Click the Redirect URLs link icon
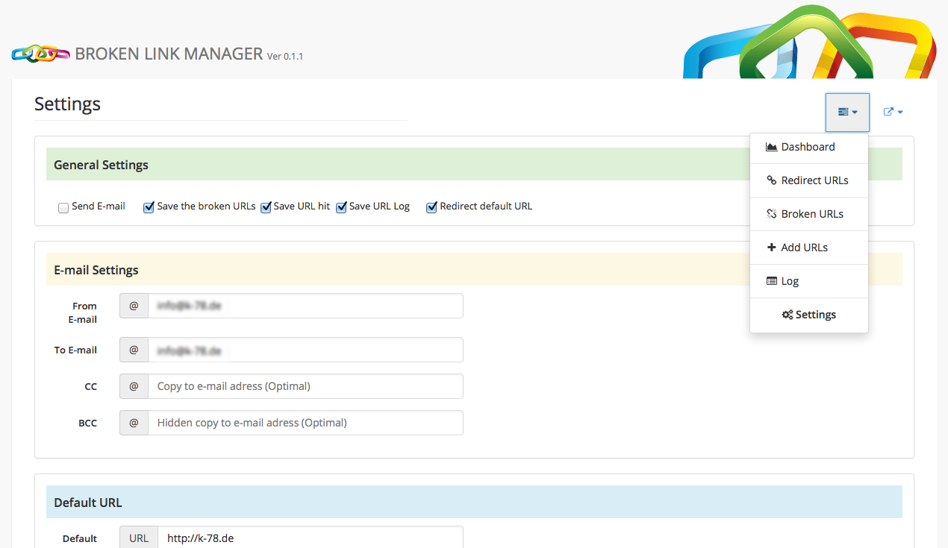 772,180
